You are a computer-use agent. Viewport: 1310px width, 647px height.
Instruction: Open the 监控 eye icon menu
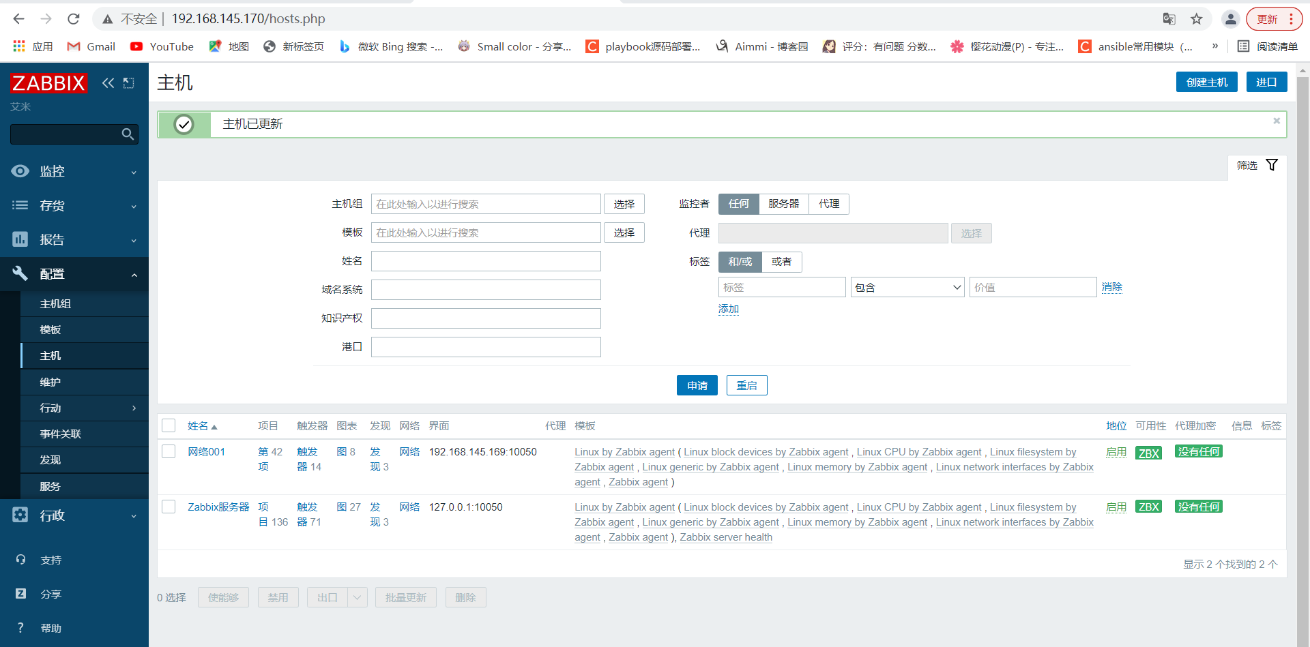coord(20,171)
